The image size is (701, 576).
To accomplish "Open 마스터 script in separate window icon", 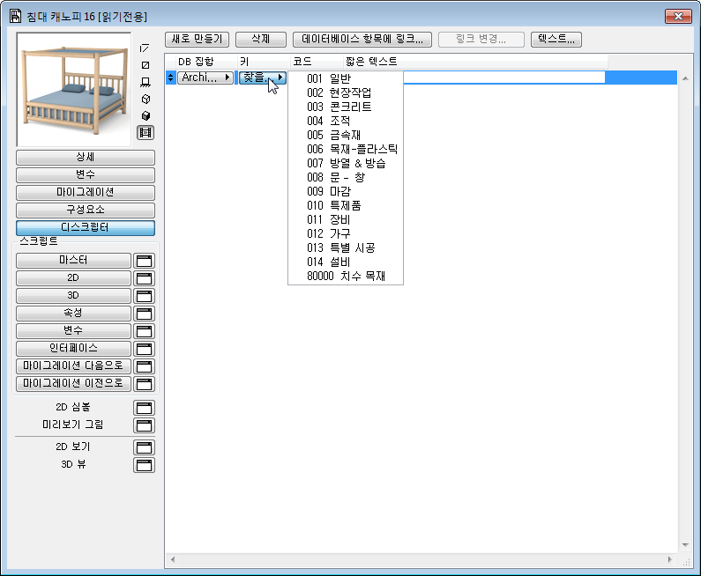I will (x=144, y=261).
